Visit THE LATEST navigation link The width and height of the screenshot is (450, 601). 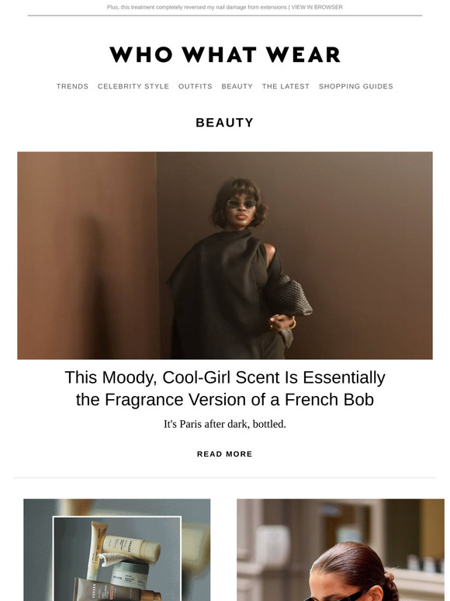(286, 86)
